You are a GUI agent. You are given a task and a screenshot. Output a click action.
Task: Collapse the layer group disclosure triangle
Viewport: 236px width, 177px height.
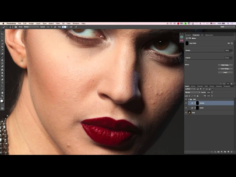click(189, 99)
